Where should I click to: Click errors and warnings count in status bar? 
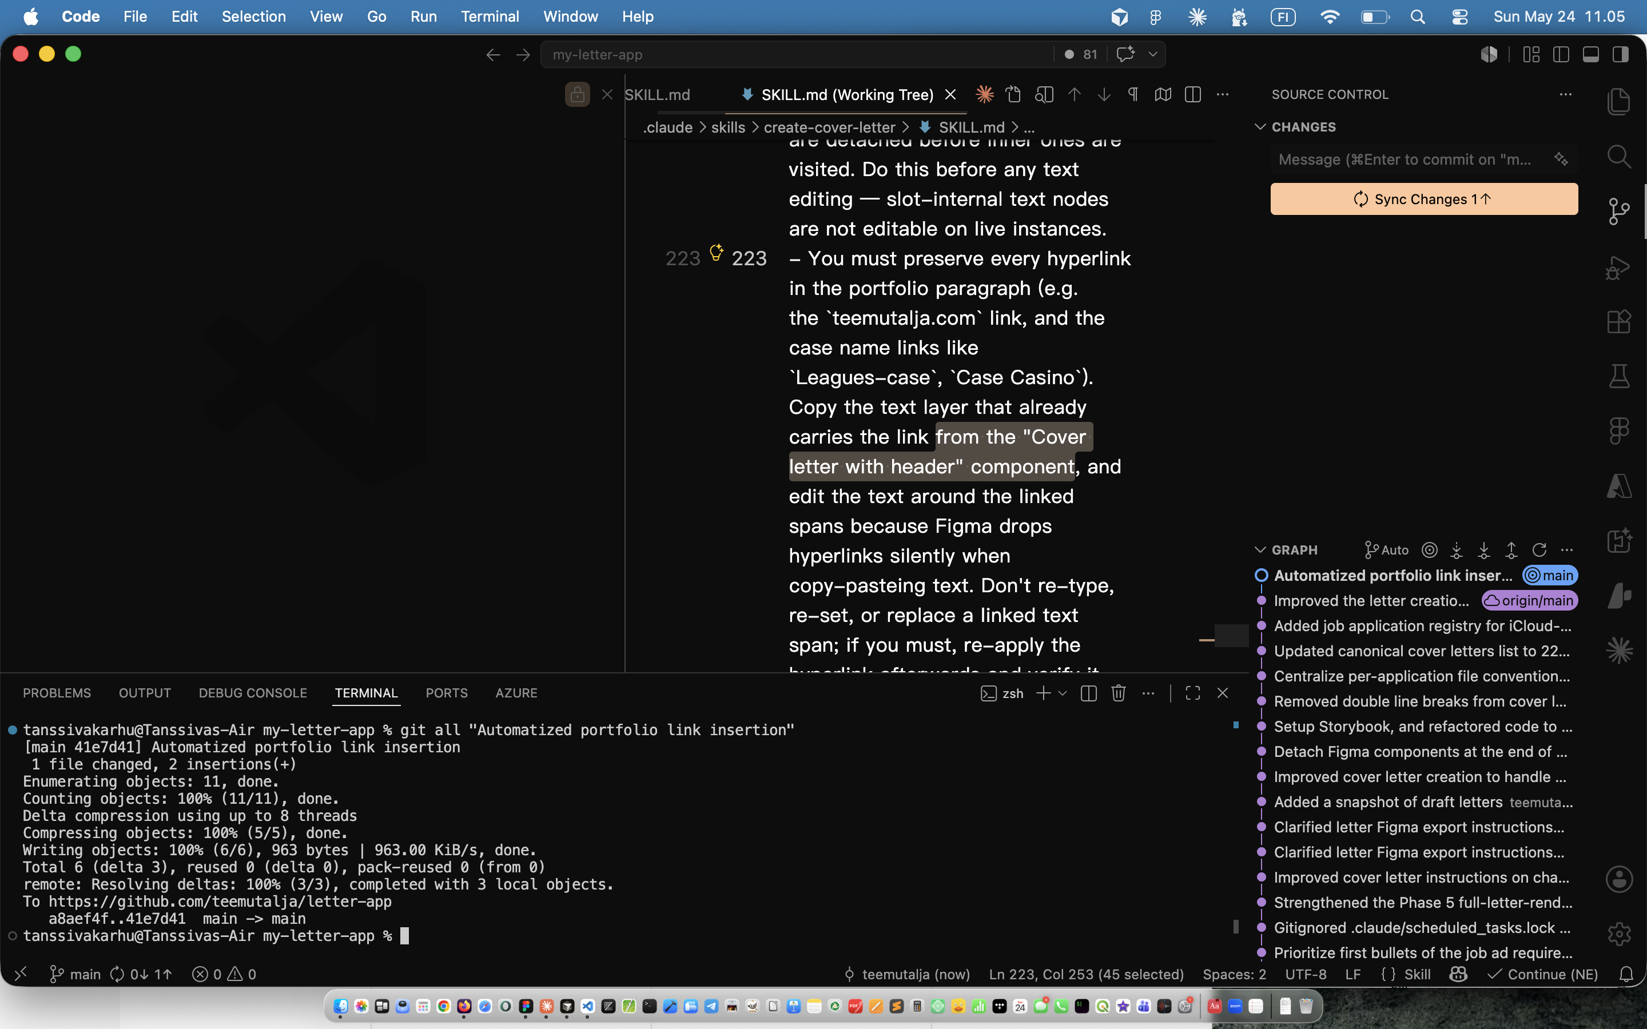pos(224,974)
